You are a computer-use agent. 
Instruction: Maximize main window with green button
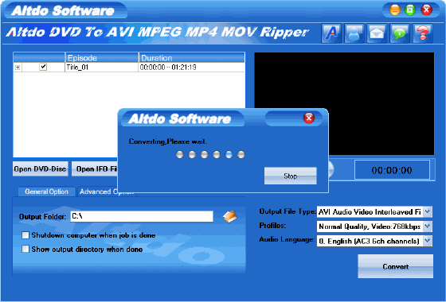click(x=410, y=10)
